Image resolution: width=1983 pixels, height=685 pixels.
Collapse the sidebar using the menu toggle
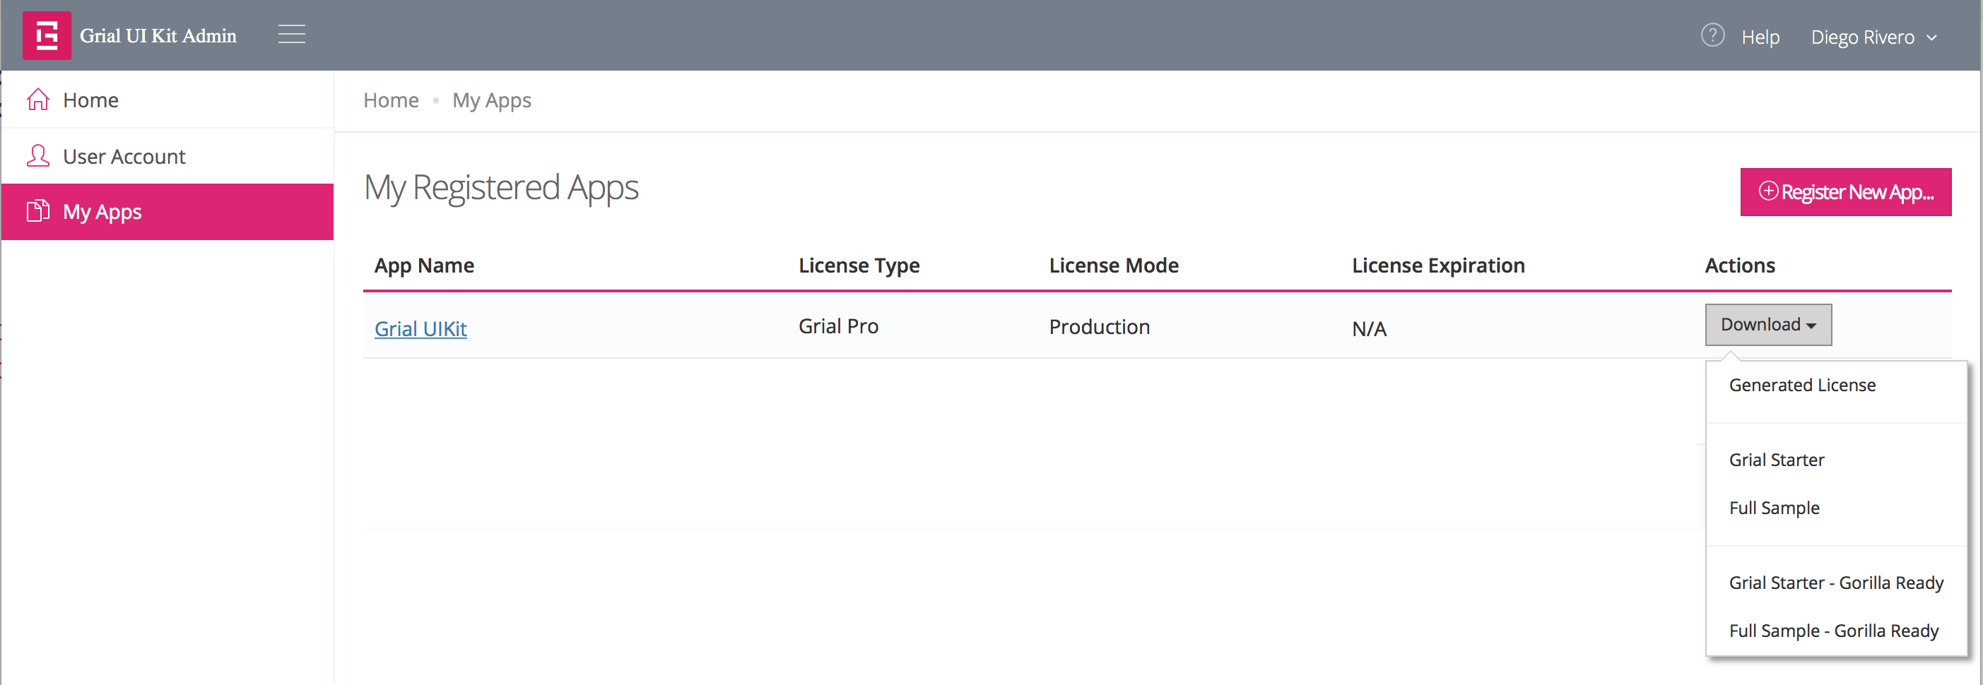291,34
